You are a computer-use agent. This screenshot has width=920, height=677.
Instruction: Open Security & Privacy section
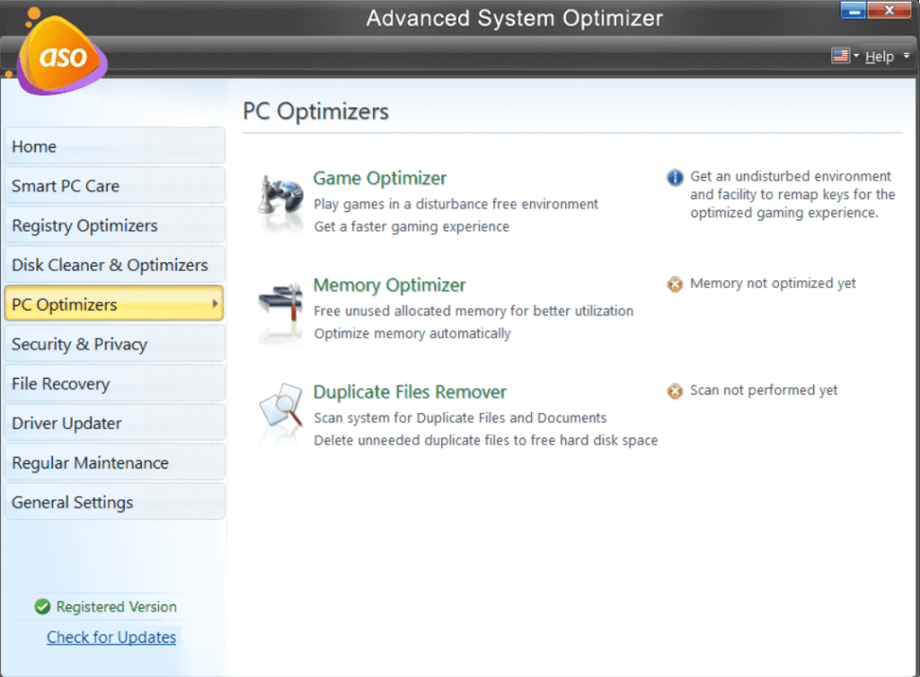click(x=114, y=344)
